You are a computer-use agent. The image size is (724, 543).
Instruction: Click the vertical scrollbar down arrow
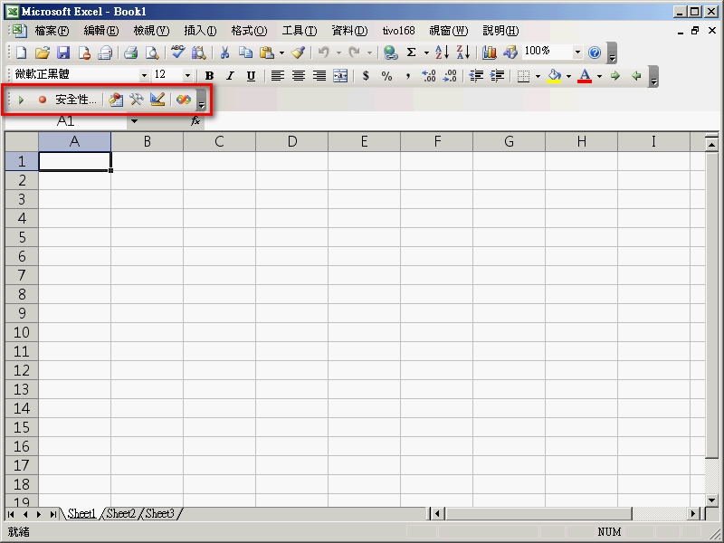click(711, 500)
